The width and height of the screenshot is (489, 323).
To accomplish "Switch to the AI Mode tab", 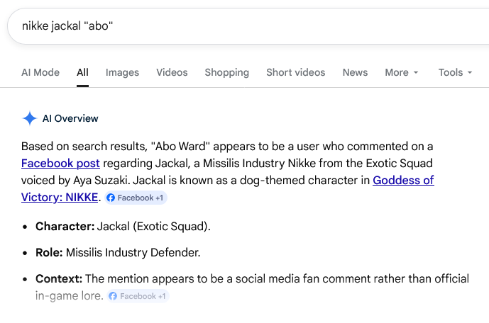I will (x=40, y=72).
